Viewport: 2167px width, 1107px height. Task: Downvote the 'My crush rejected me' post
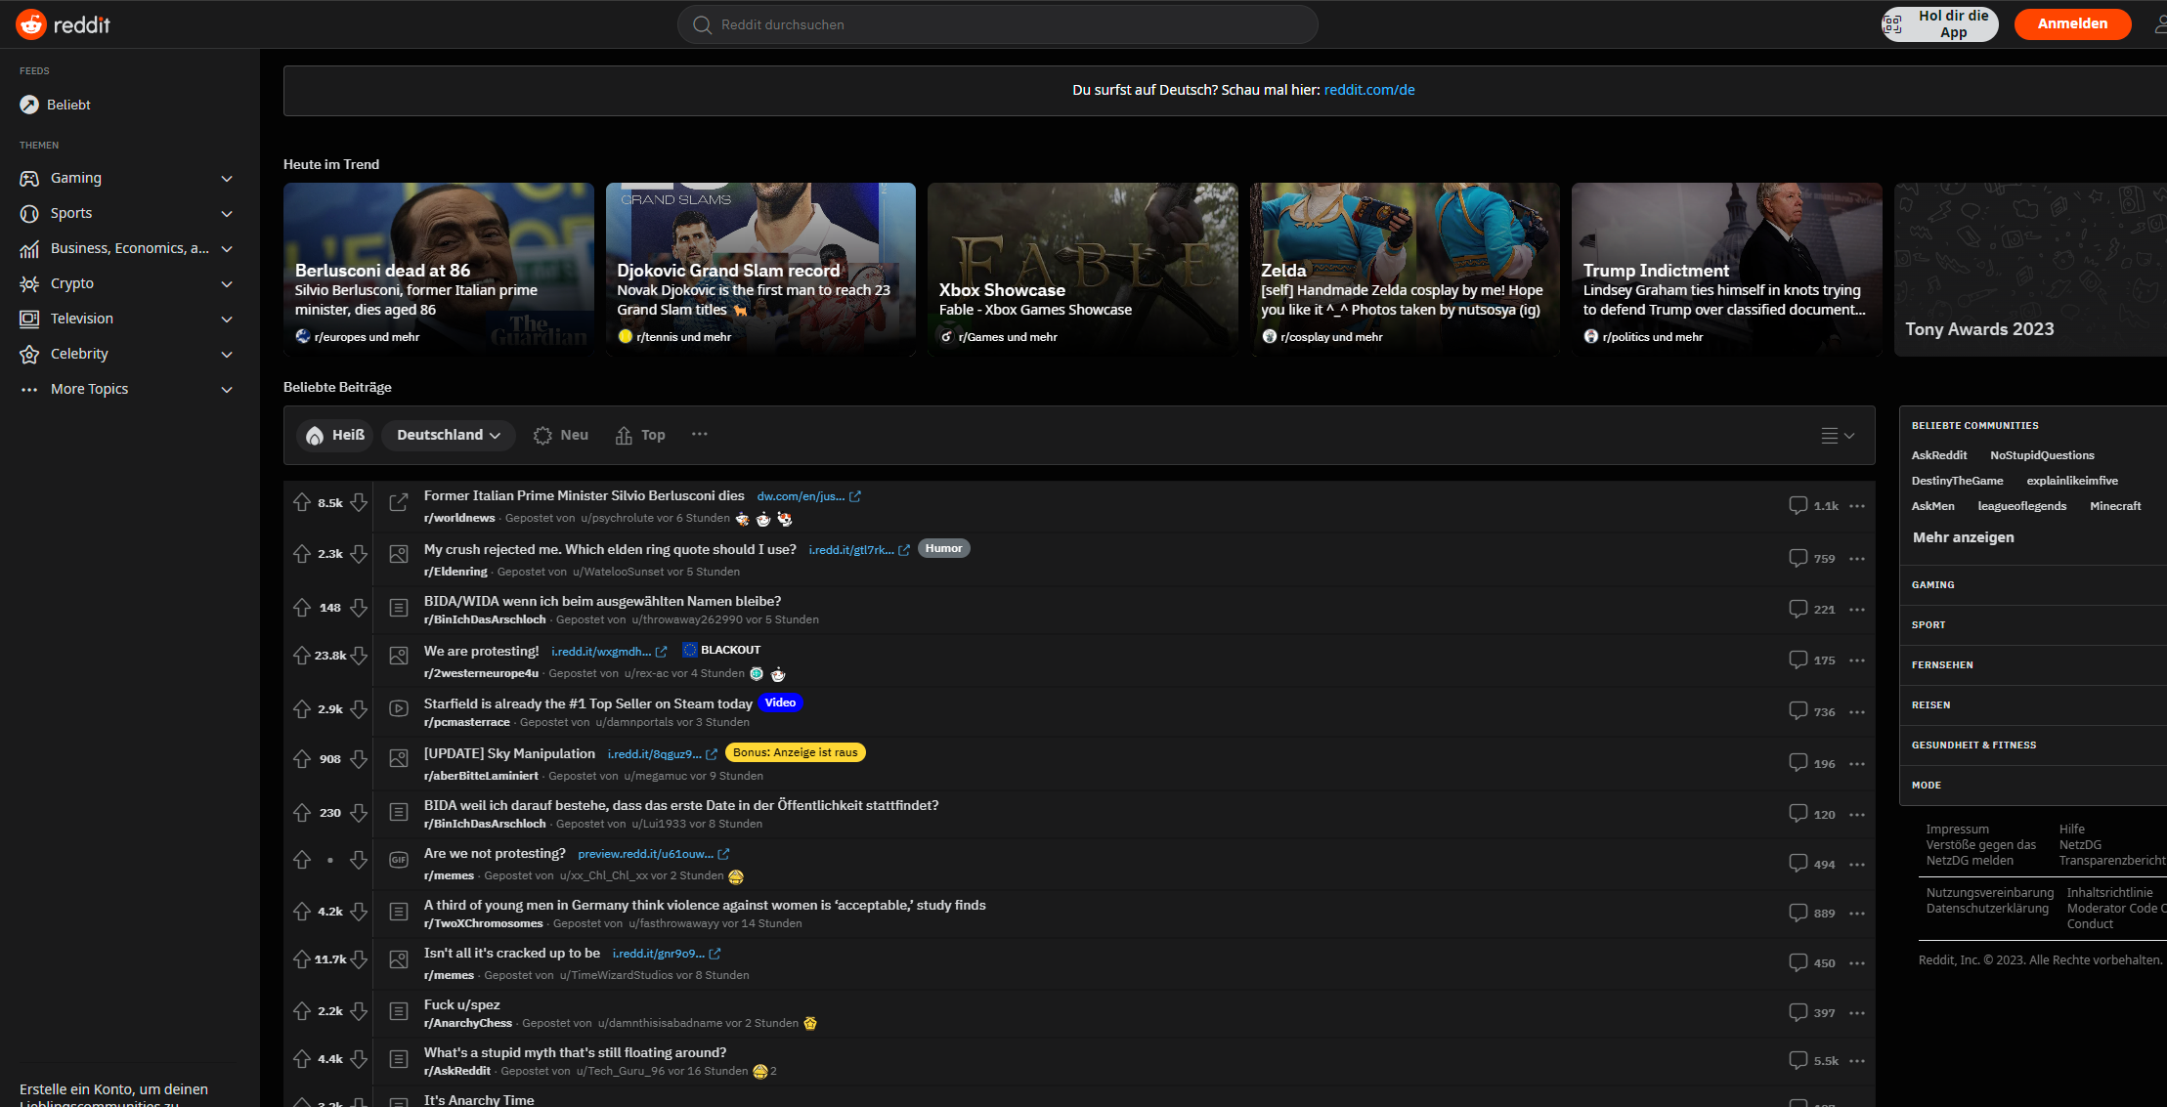360,554
